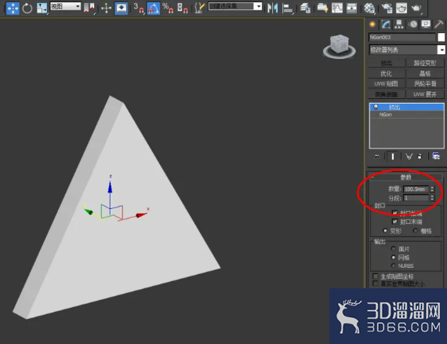Toggle the 封口末端 checkbox

tap(394, 221)
